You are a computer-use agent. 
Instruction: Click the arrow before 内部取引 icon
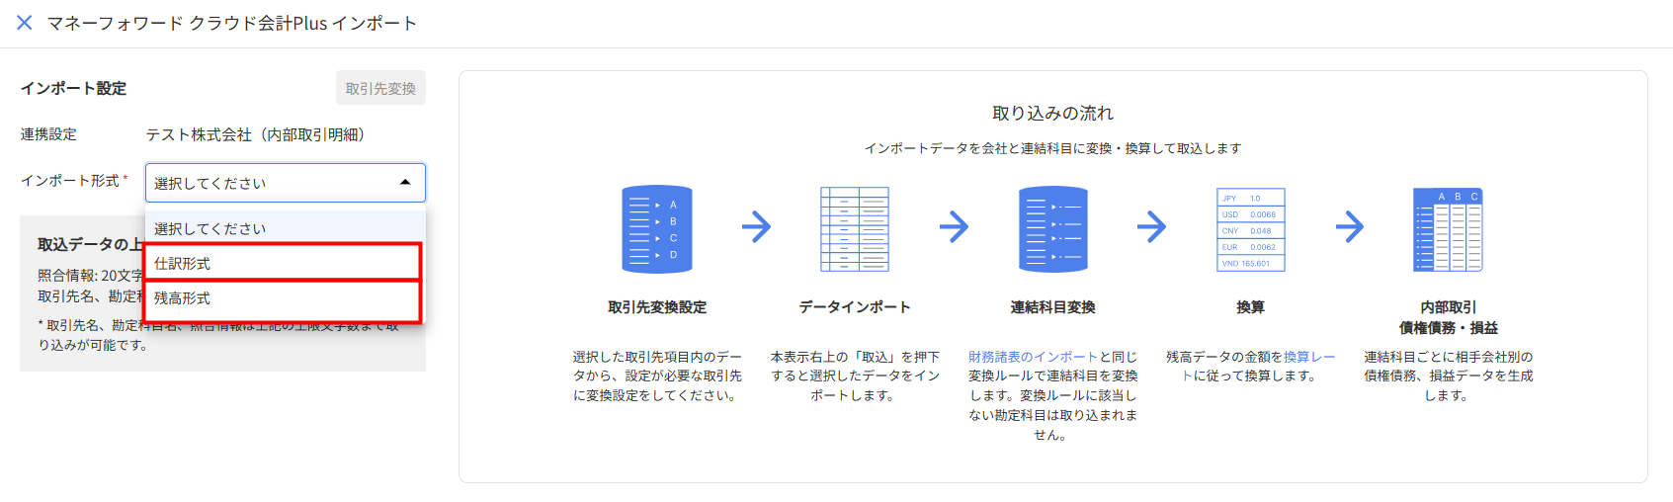(x=1349, y=227)
